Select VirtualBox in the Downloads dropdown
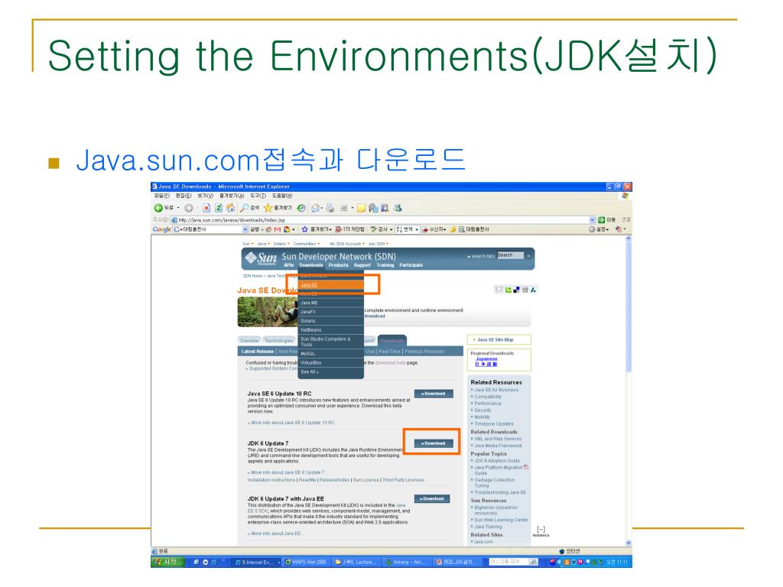This screenshot has width=783, height=587. (x=332, y=362)
